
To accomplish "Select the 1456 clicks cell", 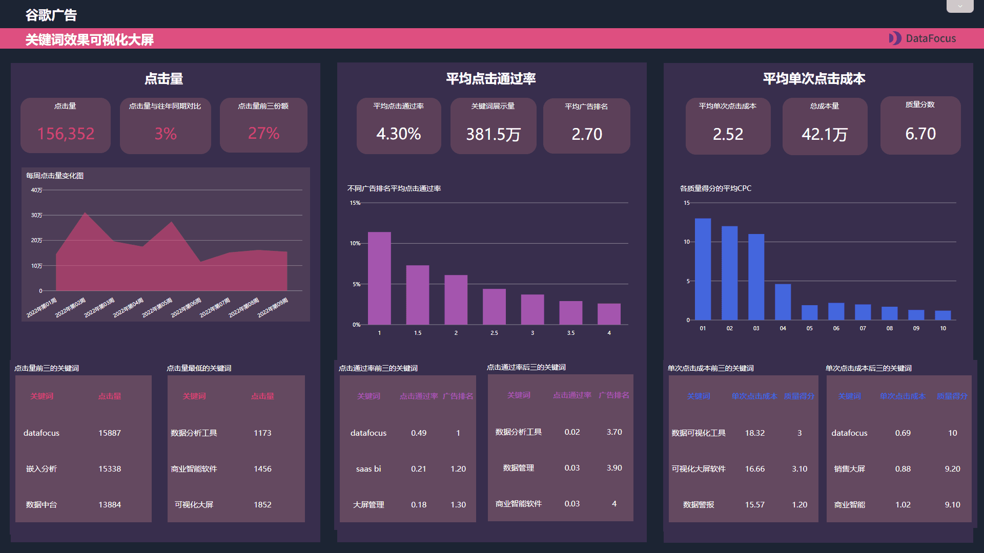I will pos(262,469).
